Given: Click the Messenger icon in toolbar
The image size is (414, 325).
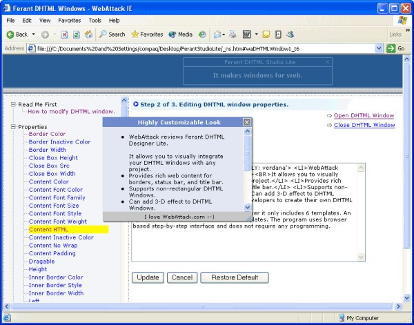Looking at the screenshot, I should (x=290, y=35).
